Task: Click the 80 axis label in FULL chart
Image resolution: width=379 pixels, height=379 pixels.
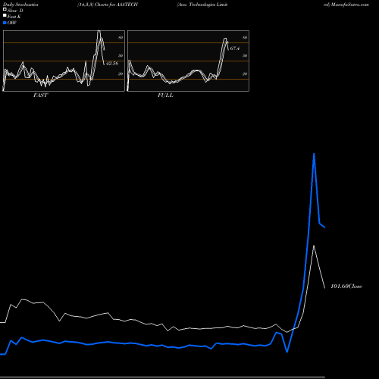Action: point(245,38)
